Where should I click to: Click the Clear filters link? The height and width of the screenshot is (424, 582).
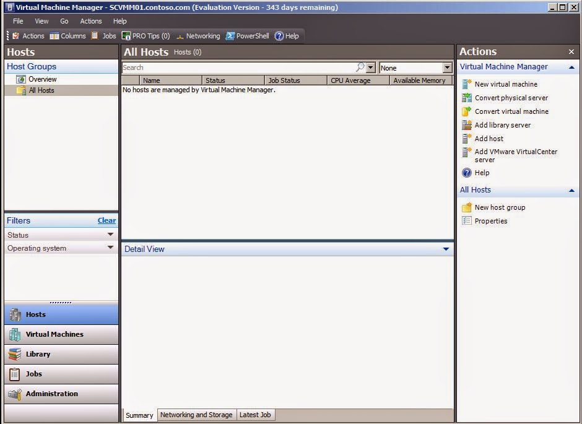point(107,220)
